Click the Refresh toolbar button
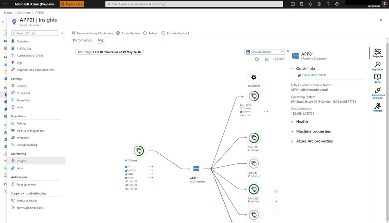 click(x=151, y=33)
